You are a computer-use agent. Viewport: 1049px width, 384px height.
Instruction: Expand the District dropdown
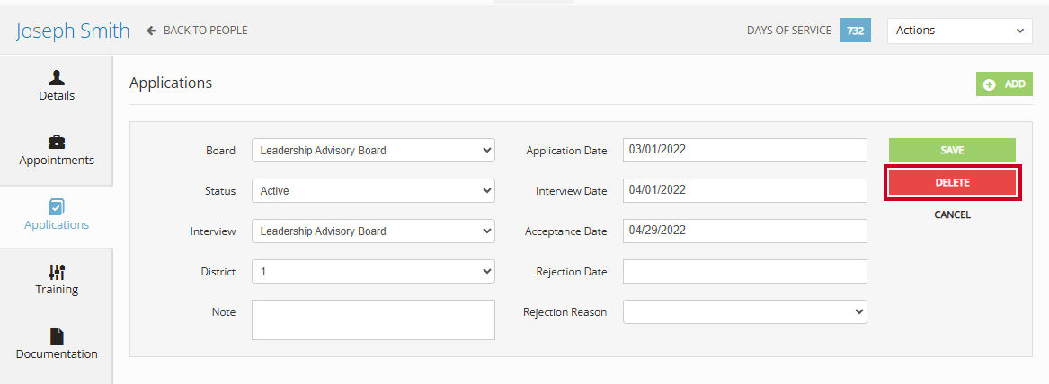point(373,271)
